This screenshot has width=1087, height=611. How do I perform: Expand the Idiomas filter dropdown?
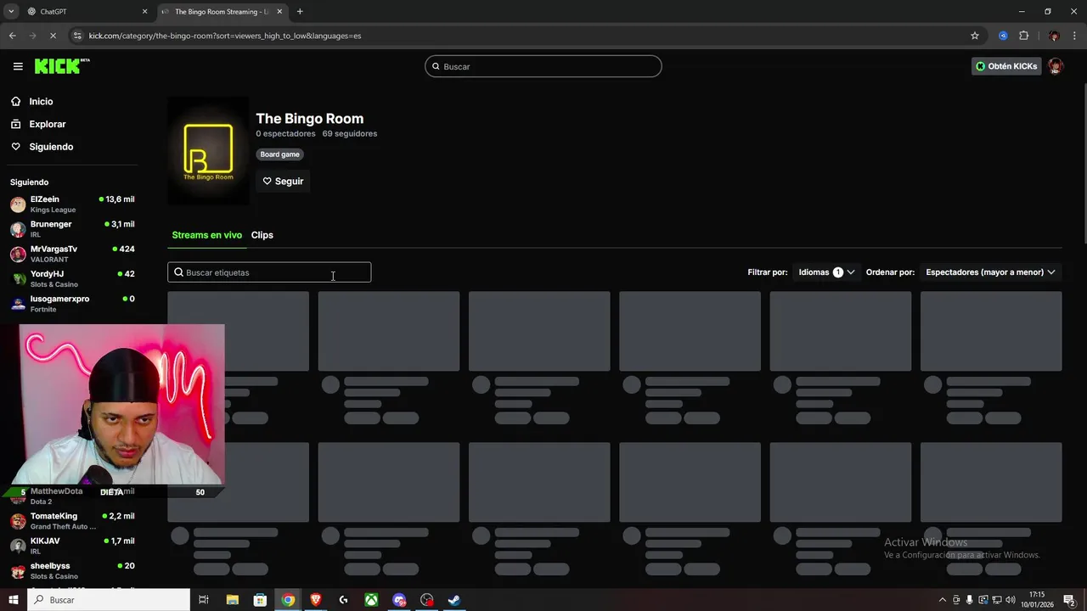coord(826,272)
